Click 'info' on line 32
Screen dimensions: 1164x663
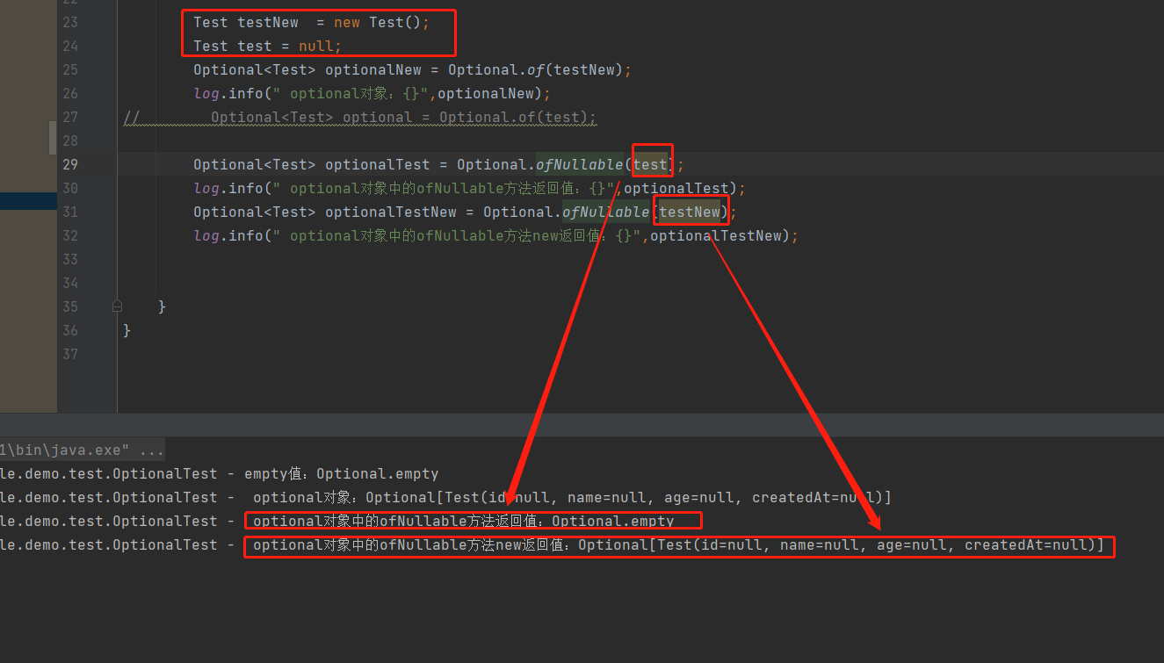coord(246,235)
